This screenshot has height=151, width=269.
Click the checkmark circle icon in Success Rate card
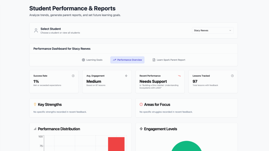point(73,76)
